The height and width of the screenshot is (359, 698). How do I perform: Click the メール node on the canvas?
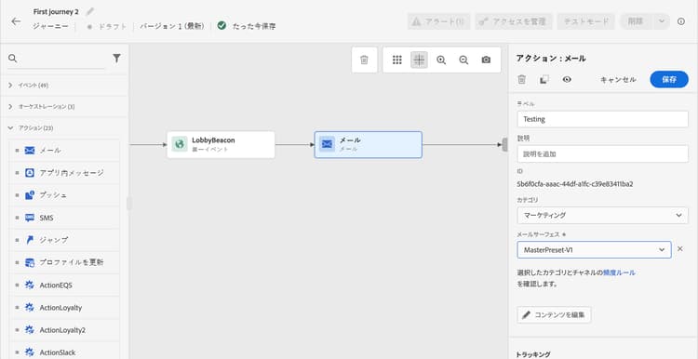point(369,144)
